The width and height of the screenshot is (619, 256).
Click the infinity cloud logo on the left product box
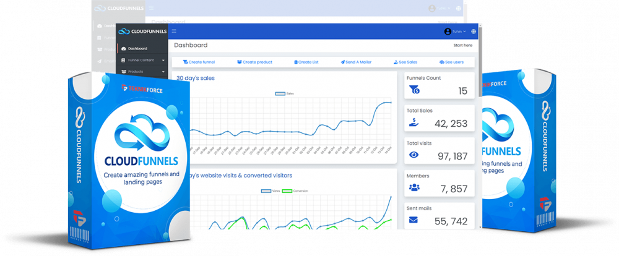[x=141, y=132]
